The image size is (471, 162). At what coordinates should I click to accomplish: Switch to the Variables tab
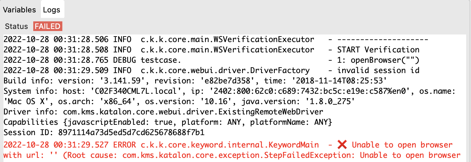click(x=19, y=10)
